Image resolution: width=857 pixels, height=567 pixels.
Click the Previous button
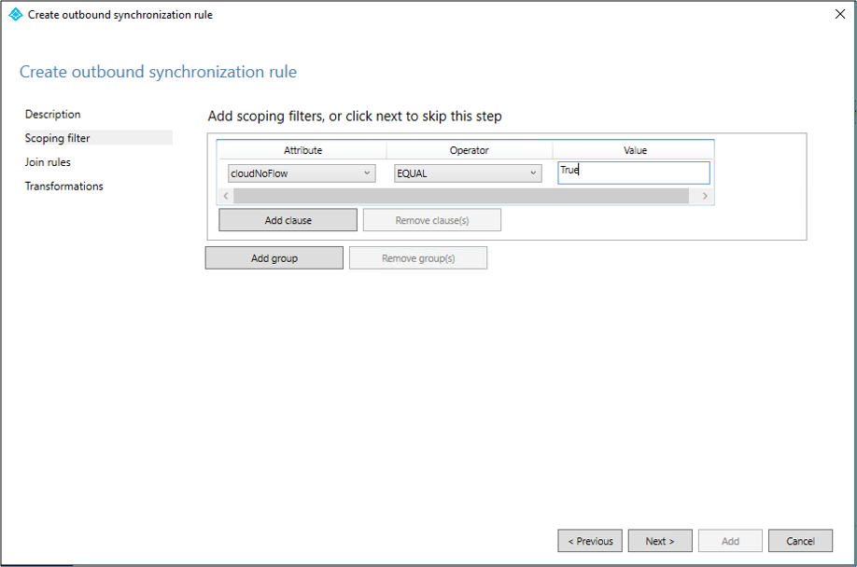point(590,541)
